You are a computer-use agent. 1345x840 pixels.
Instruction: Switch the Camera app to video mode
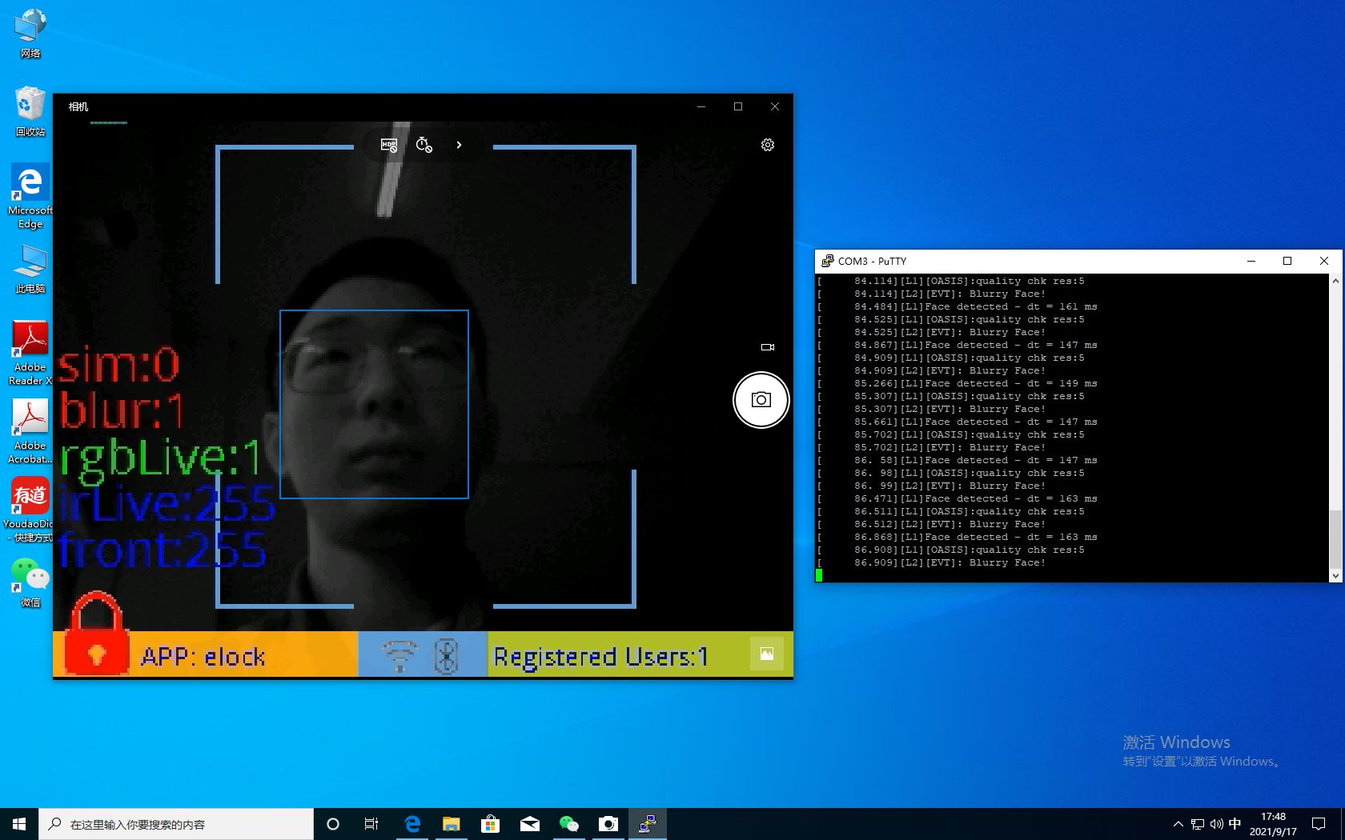click(768, 347)
